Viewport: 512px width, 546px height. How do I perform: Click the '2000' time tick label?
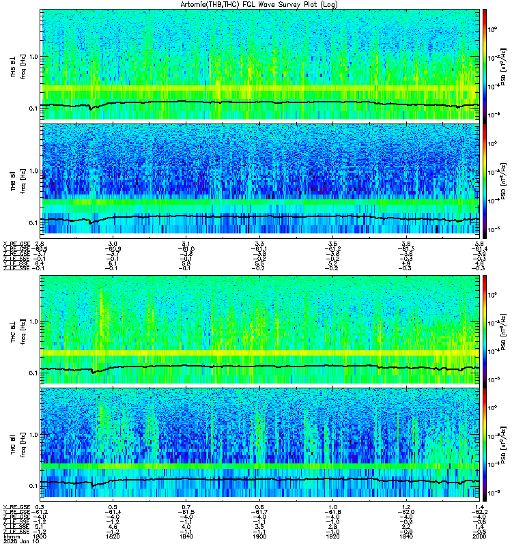[480, 536]
